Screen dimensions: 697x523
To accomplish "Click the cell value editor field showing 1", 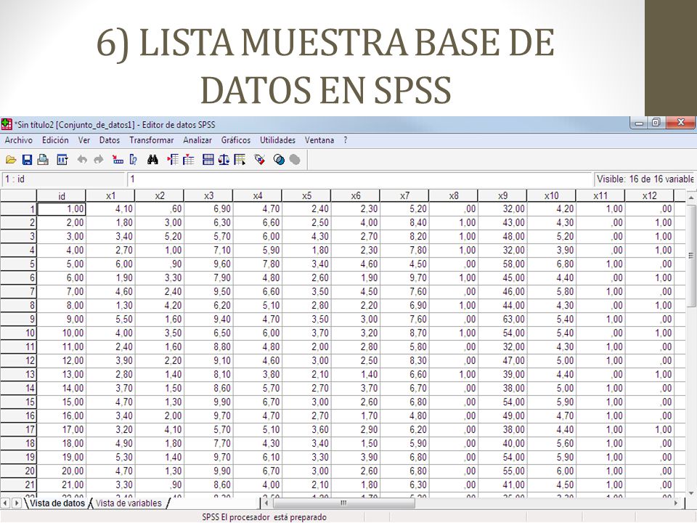I will pos(359,179).
